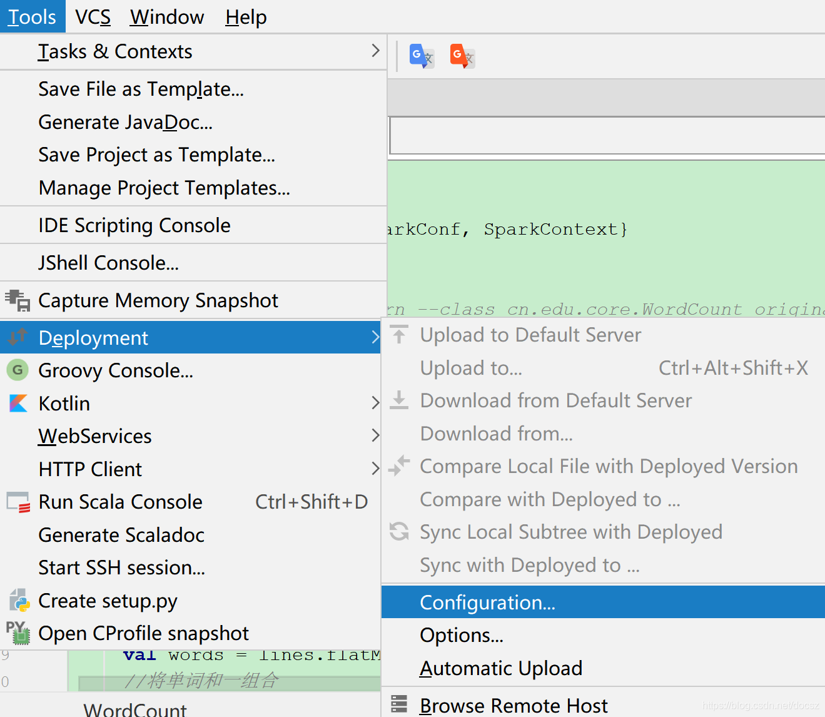Viewport: 825px width, 717px height.
Task: Select Tasks & Contexts menu item
Action: [x=193, y=51]
